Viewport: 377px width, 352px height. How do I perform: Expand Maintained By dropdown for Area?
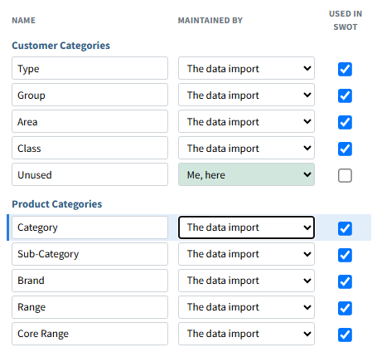246,121
